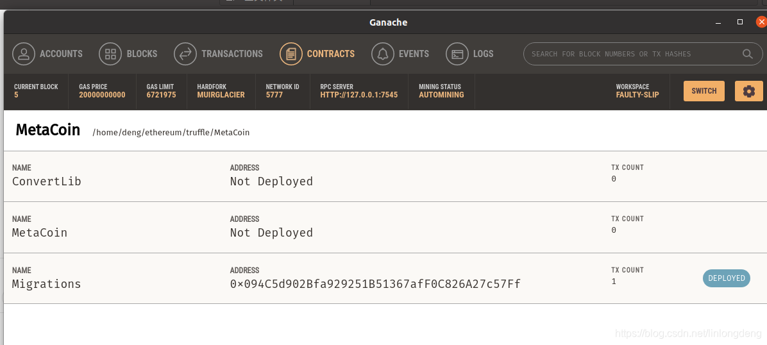Click the Transactions arrows icon
Screen dimensions: 767x345
[185, 54]
